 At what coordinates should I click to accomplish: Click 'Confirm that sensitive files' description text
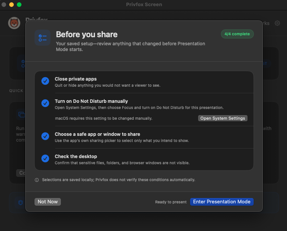click(x=122, y=163)
